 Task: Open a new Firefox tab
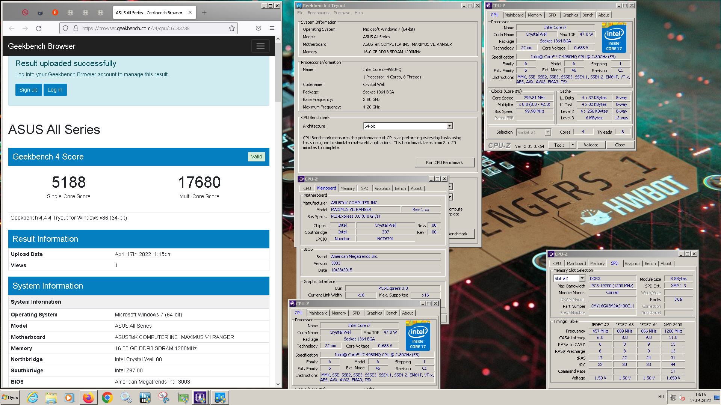(x=204, y=12)
